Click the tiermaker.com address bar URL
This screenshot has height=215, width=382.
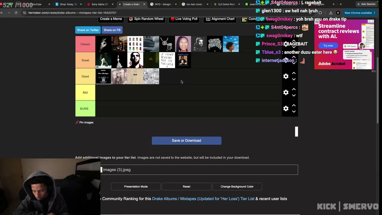click(x=73, y=13)
